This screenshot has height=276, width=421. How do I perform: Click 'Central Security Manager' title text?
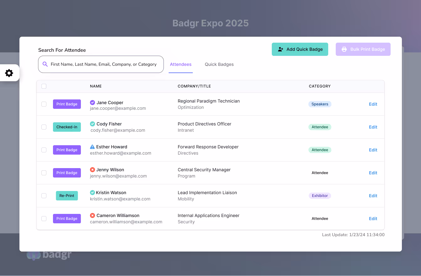pyautogui.click(x=204, y=170)
